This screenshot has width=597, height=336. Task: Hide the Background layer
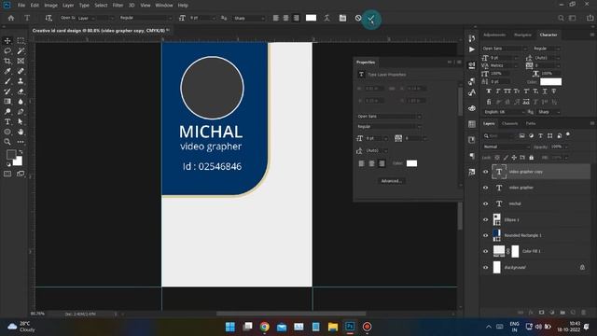(485, 268)
